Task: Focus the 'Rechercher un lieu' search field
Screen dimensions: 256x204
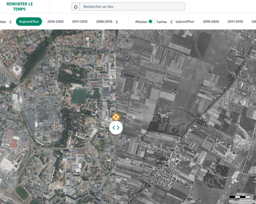Action: pyautogui.click(x=132, y=7)
